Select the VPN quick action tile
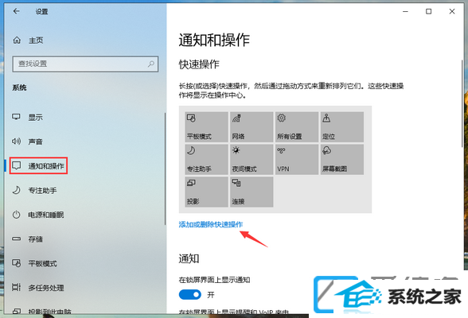 point(297,160)
